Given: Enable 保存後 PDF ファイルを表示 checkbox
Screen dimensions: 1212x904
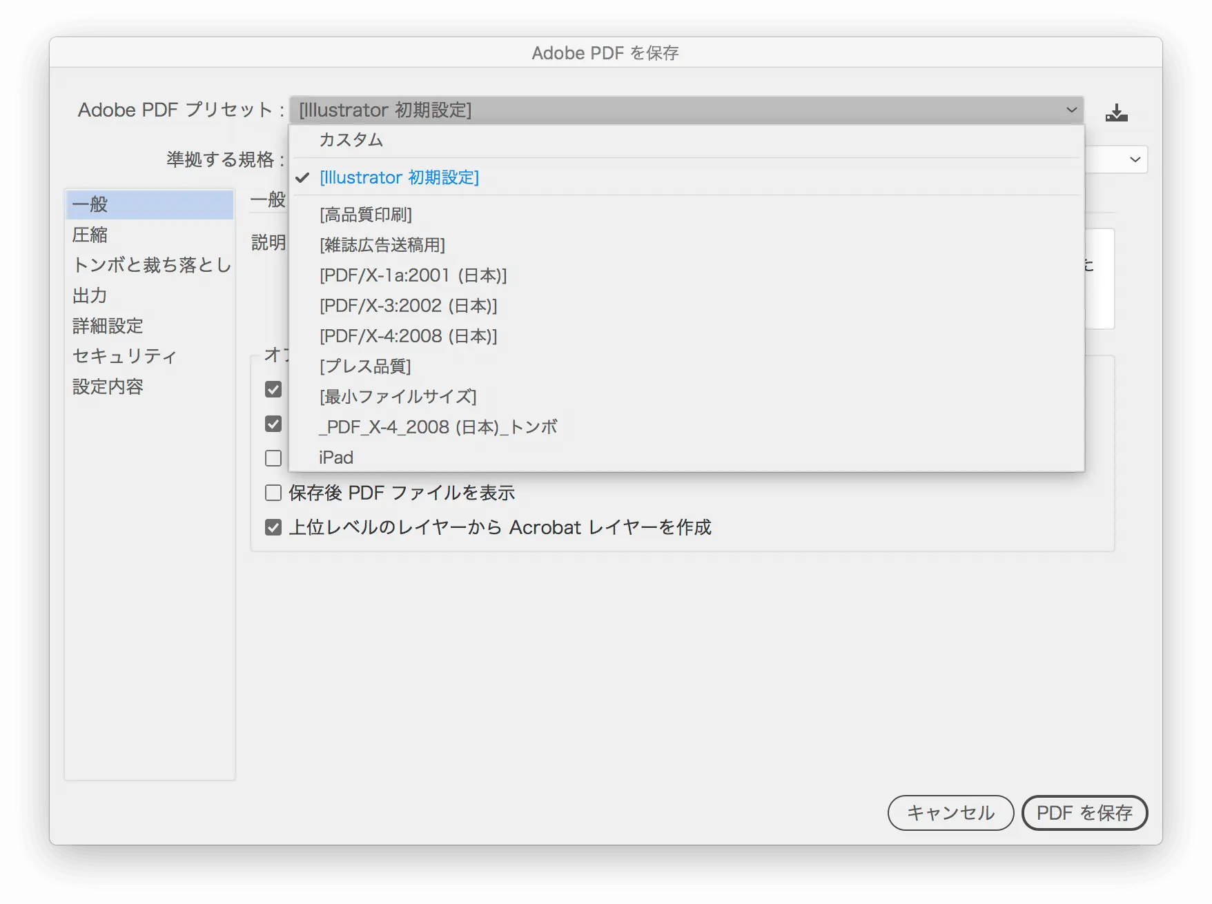Looking at the screenshot, I should click(273, 493).
